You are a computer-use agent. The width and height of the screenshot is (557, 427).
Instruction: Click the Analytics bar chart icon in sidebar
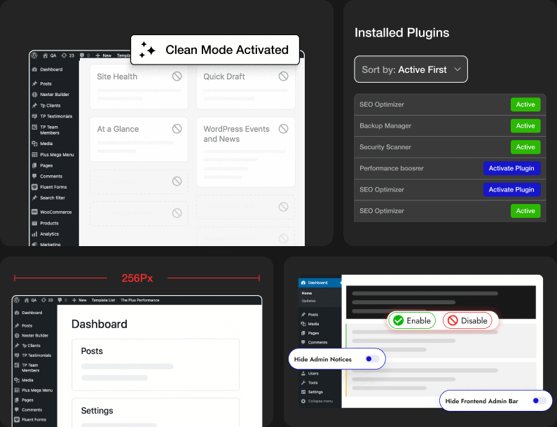tap(34, 234)
